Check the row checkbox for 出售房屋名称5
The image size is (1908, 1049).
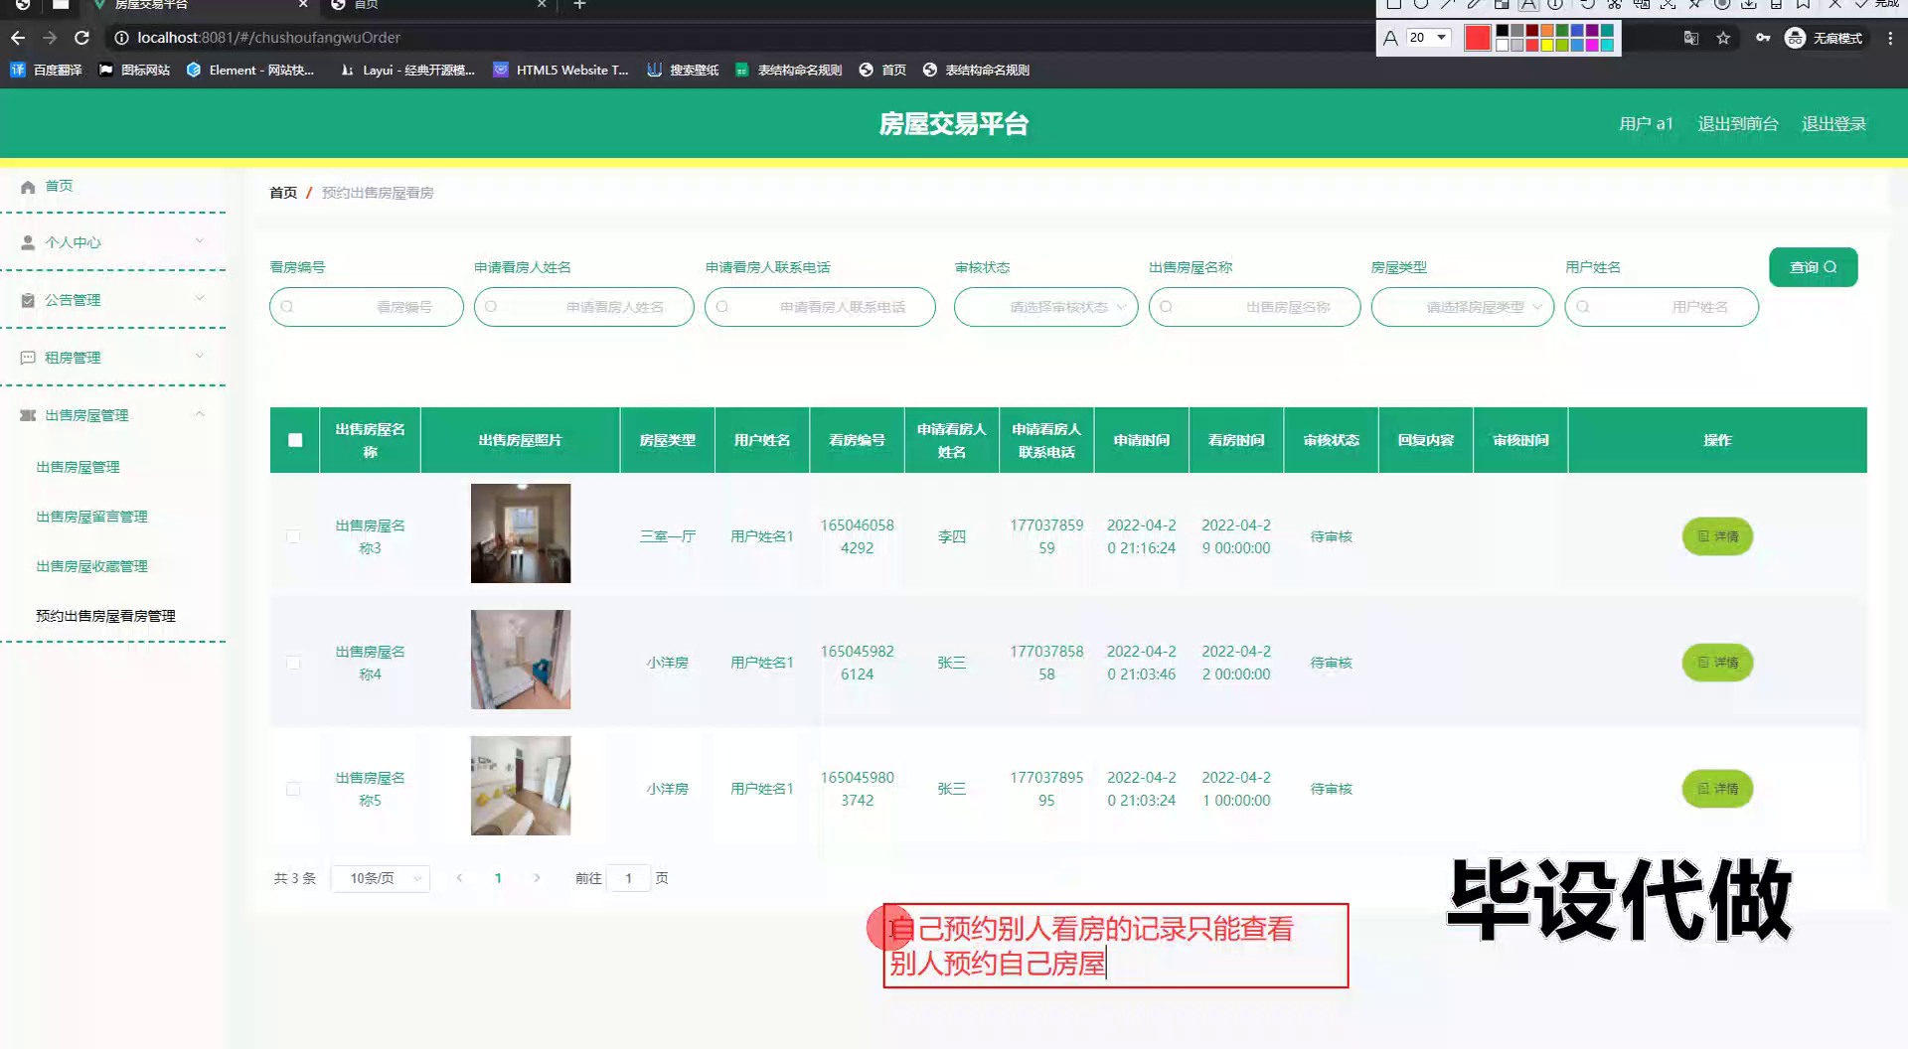point(293,789)
